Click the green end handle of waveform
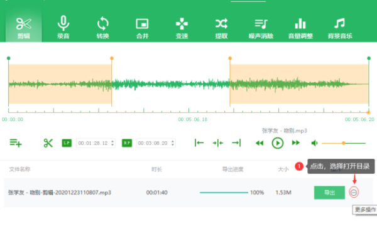377x226 pixels. (369, 58)
